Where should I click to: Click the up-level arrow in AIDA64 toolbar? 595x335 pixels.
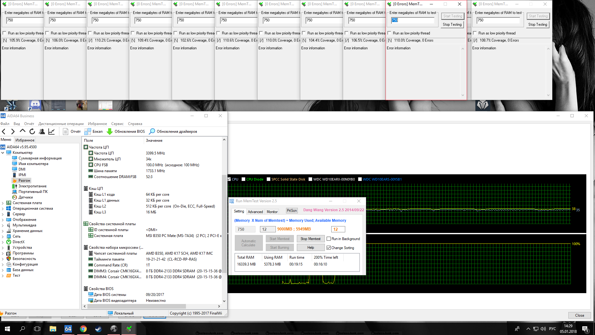point(23,131)
